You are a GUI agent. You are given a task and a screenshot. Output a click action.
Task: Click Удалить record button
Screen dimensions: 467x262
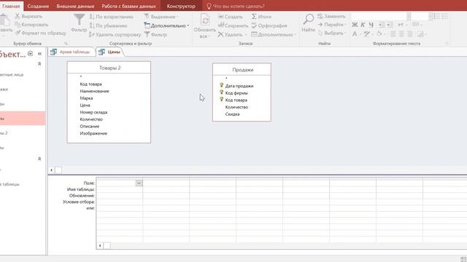[232, 34]
